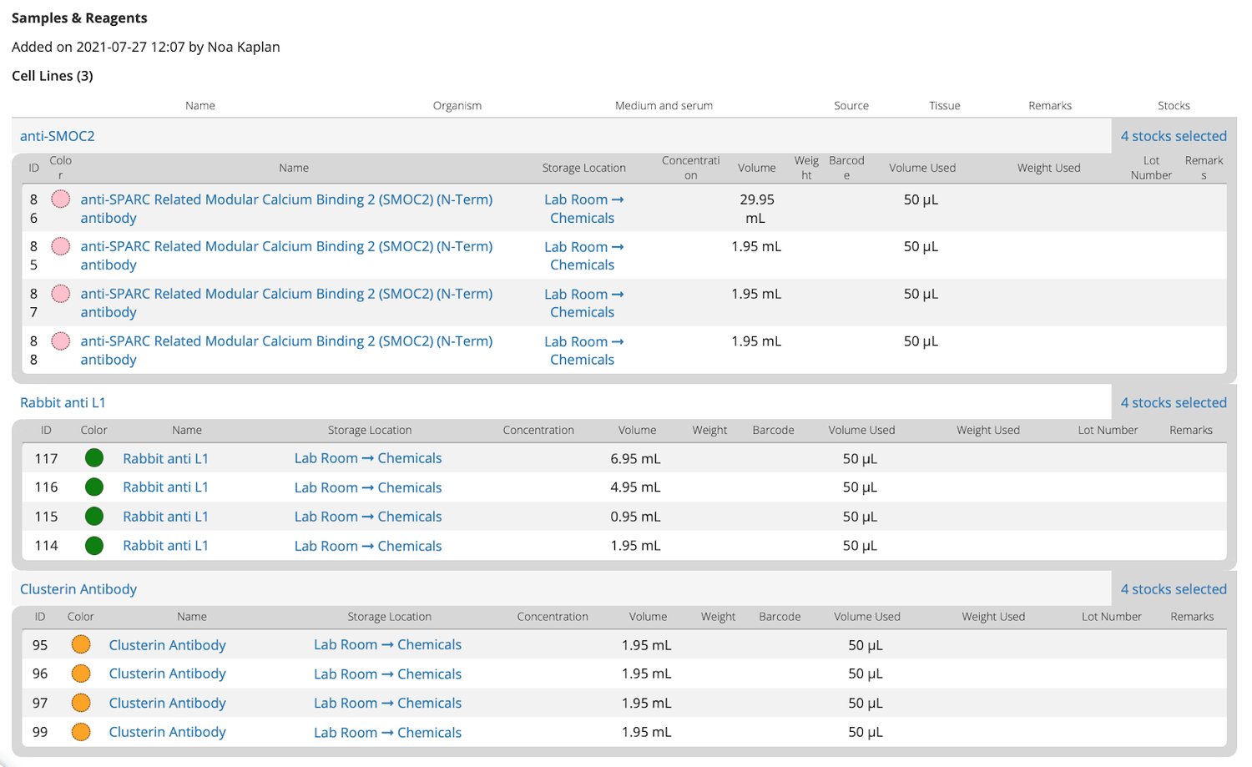Viewport: 1252px width, 767px height.
Task: Open Lab Room Chemicals location for stock 114
Action: tap(368, 545)
